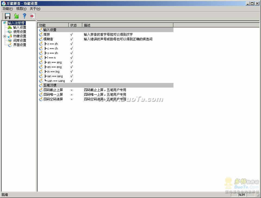This screenshot has height=198, width=261.
Task: Click the 五笔习惯 group header row
Action: 106,85
